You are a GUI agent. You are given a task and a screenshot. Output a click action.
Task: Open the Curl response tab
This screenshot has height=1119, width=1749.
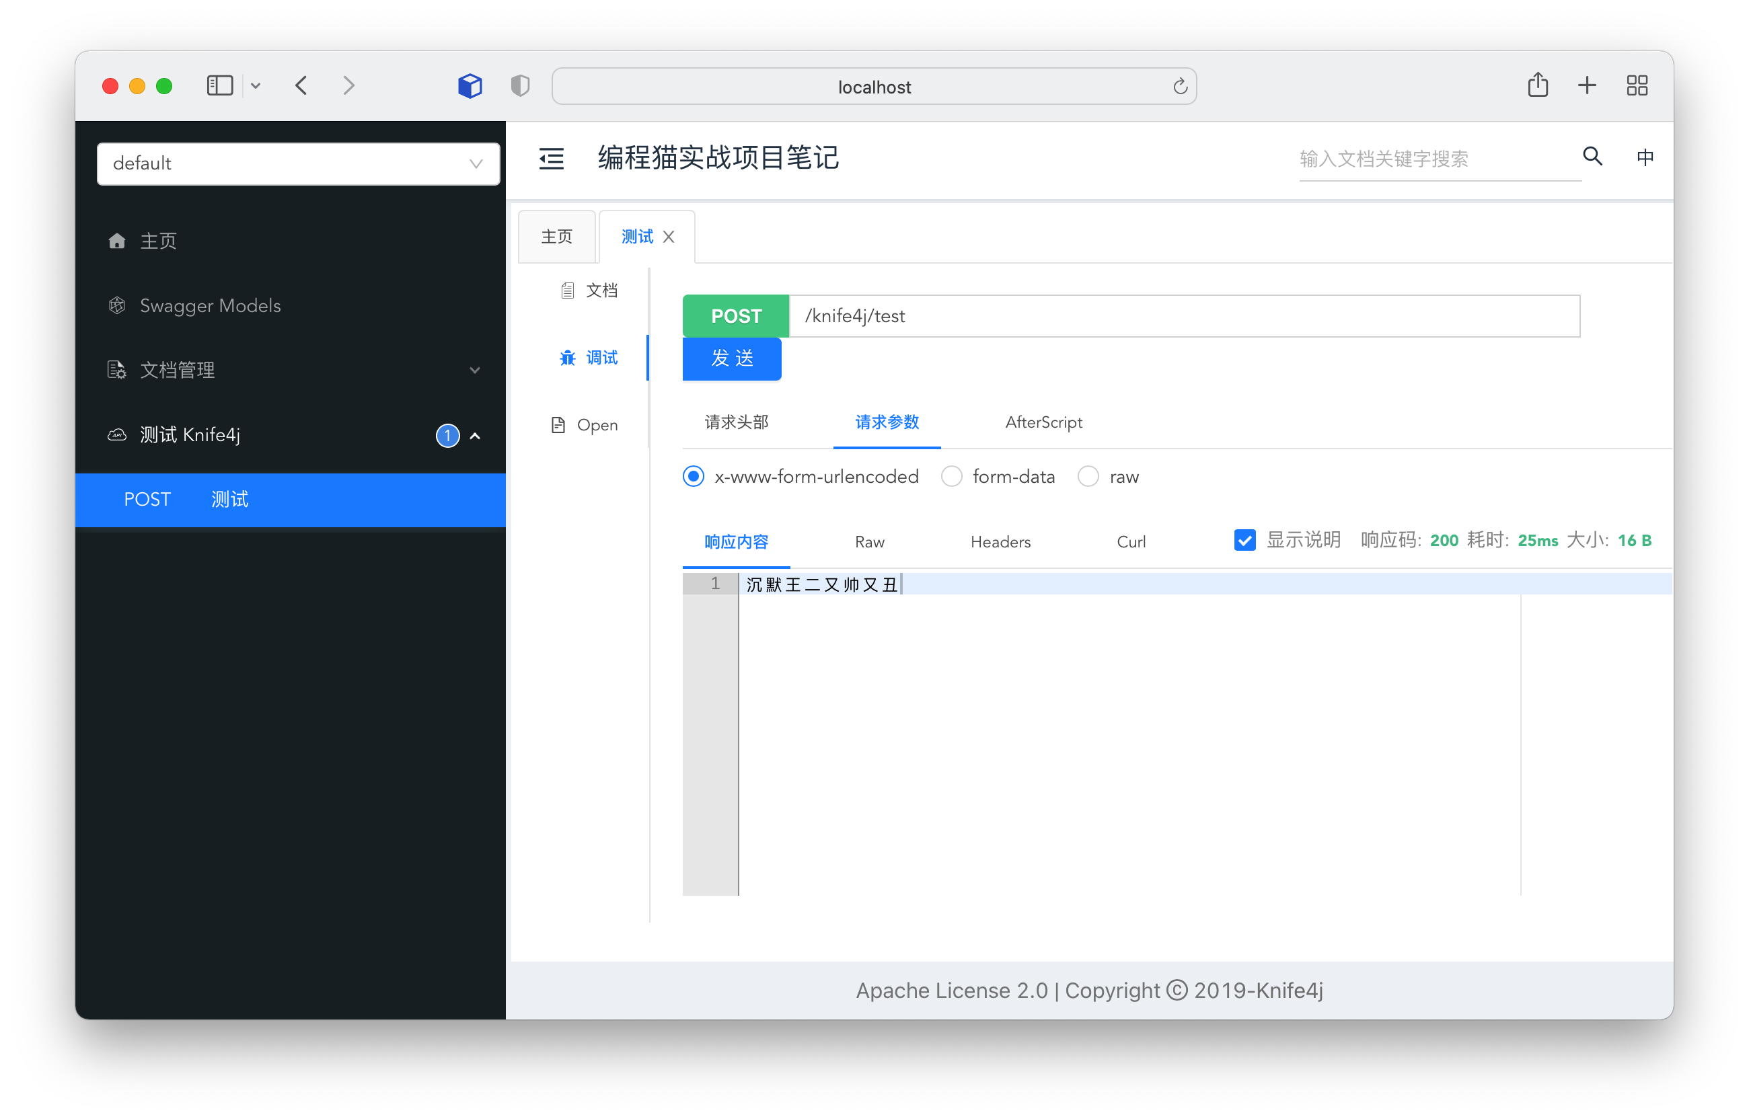[x=1130, y=541]
